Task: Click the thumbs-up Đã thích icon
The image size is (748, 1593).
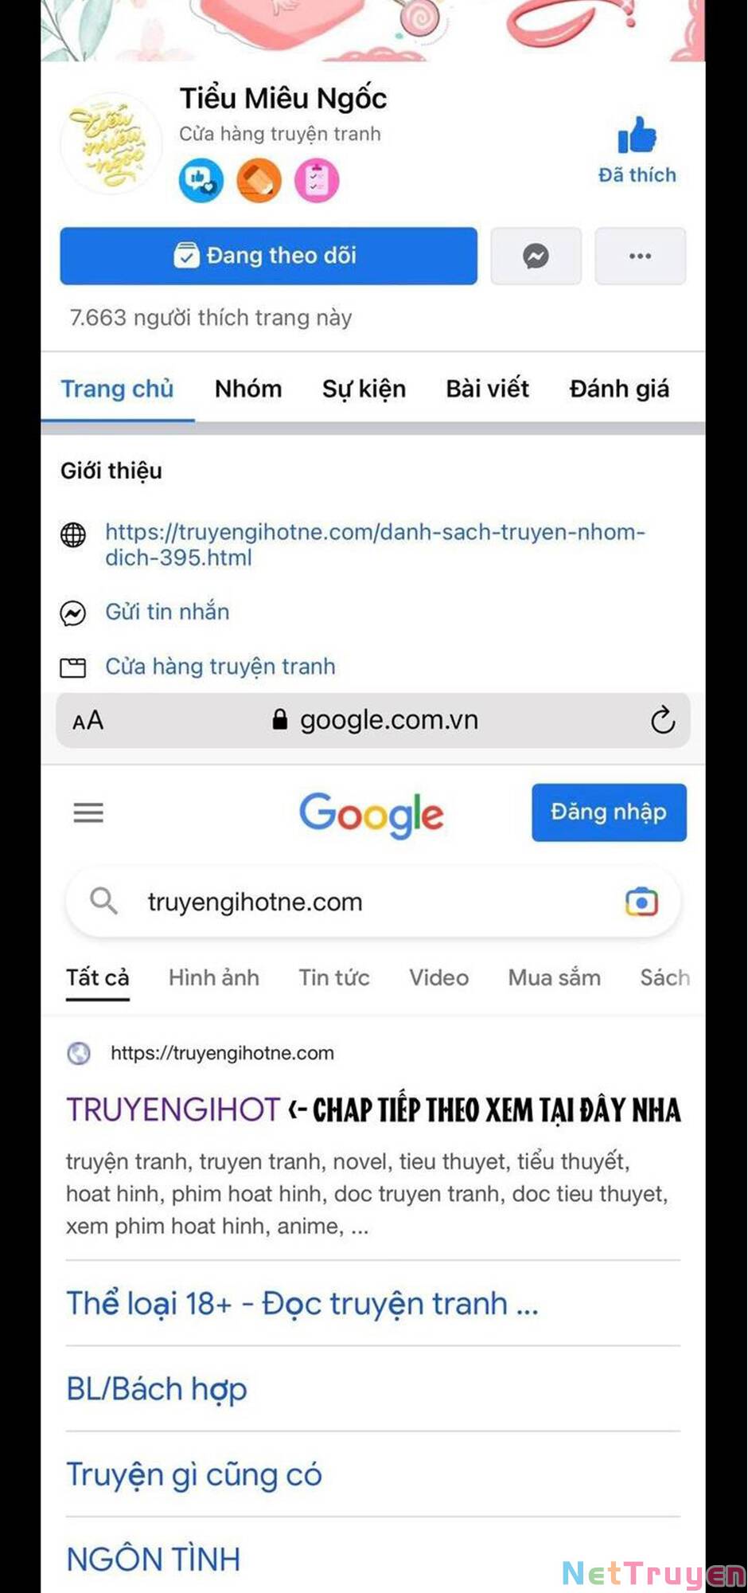Action: 637,135
